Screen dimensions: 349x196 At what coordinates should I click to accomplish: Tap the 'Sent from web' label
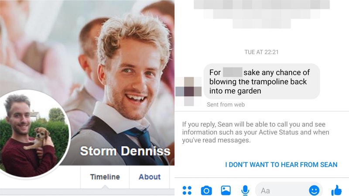pyautogui.click(x=226, y=105)
